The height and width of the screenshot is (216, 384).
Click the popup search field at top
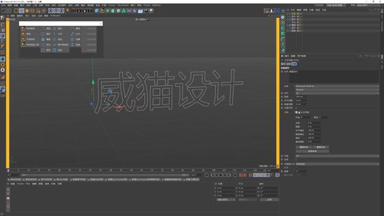(x=61, y=23)
